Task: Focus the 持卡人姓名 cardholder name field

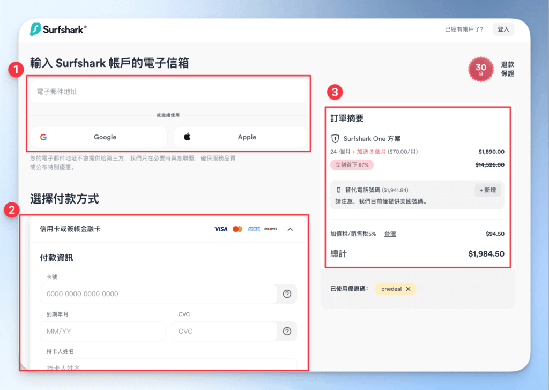Action: pyautogui.click(x=168, y=365)
